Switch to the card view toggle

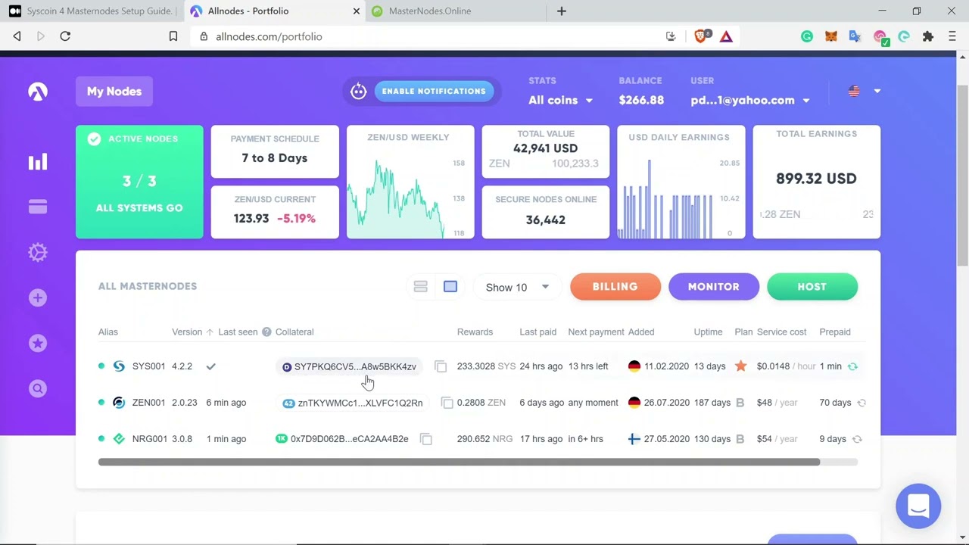pos(450,287)
